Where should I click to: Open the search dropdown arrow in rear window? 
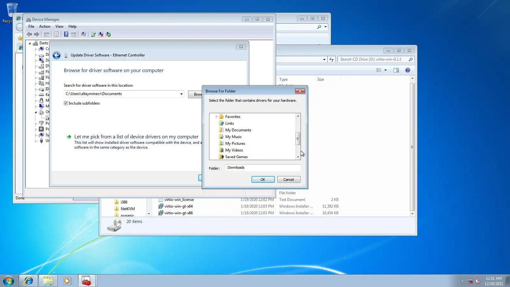pos(325,27)
